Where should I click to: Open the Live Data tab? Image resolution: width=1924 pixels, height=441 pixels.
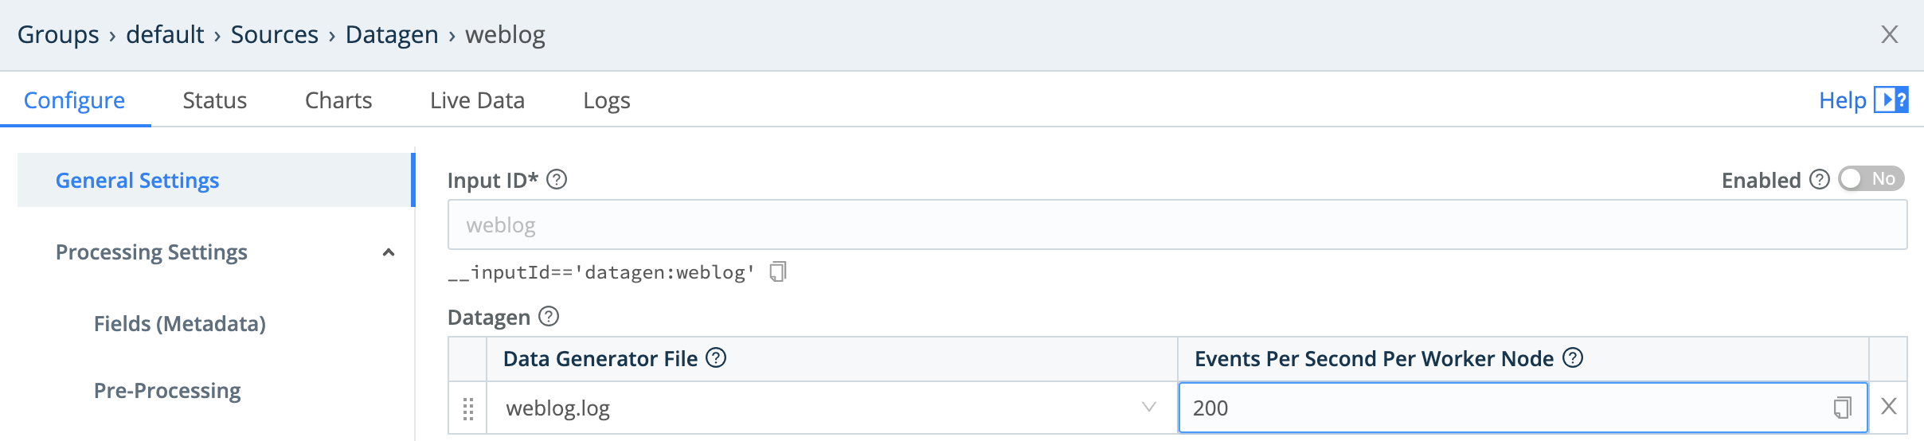(x=477, y=100)
